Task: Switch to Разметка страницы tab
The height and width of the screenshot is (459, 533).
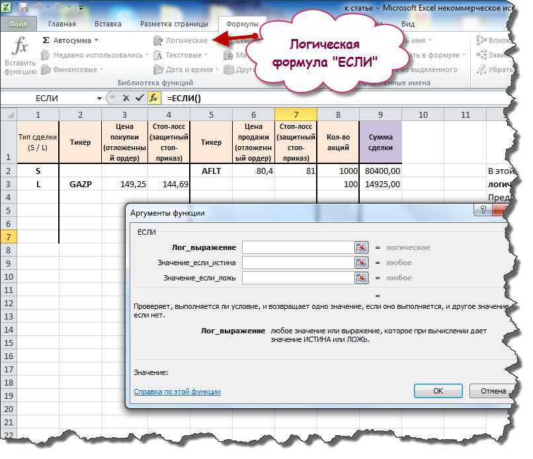Action: point(174,24)
